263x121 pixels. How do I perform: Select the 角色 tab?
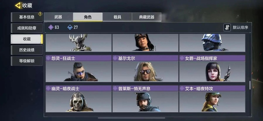[x=88, y=17]
